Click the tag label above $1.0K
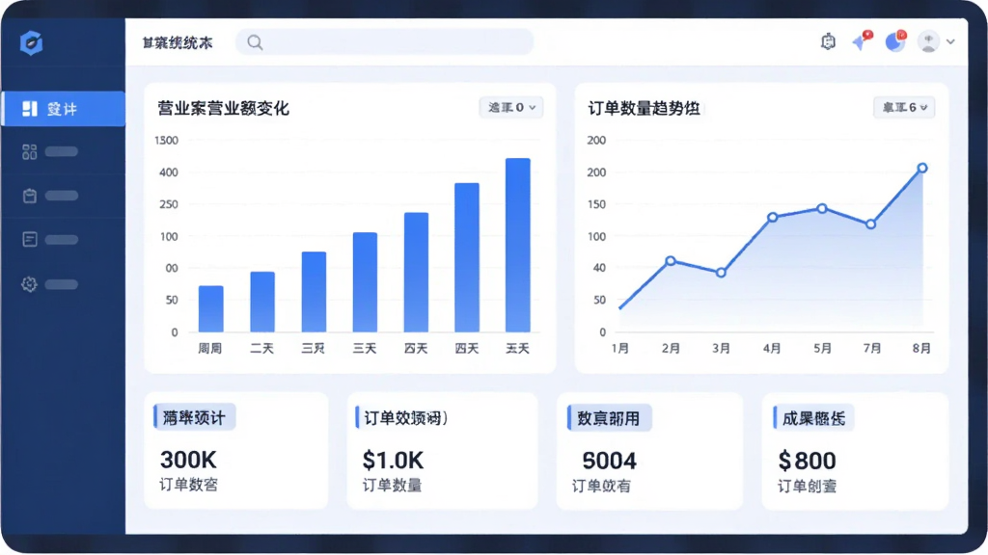Image resolution: width=988 pixels, height=555 pixels. click(x=404, y=418)
